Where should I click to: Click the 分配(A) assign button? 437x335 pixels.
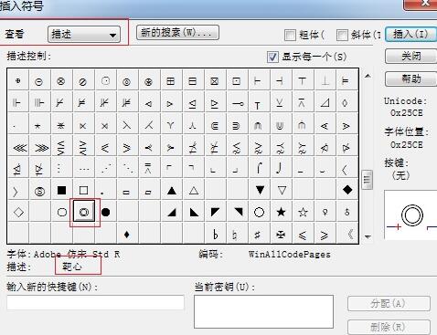click(389, 303)
